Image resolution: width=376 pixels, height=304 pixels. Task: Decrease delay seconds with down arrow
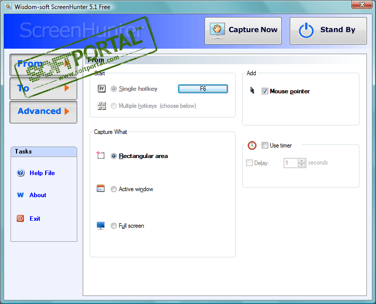302,165
